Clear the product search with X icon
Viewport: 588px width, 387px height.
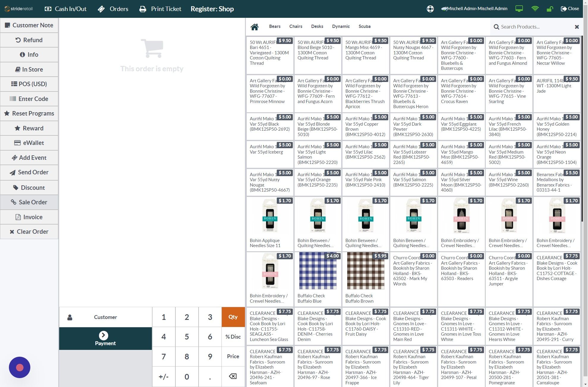pos(577,27)
